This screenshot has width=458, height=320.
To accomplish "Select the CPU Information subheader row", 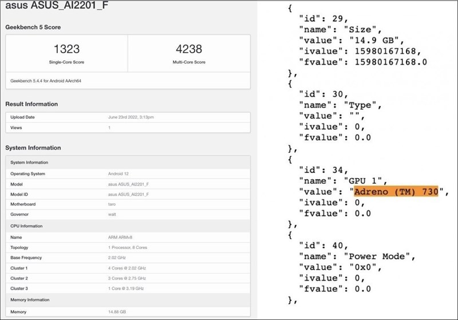I will (127, 226).
